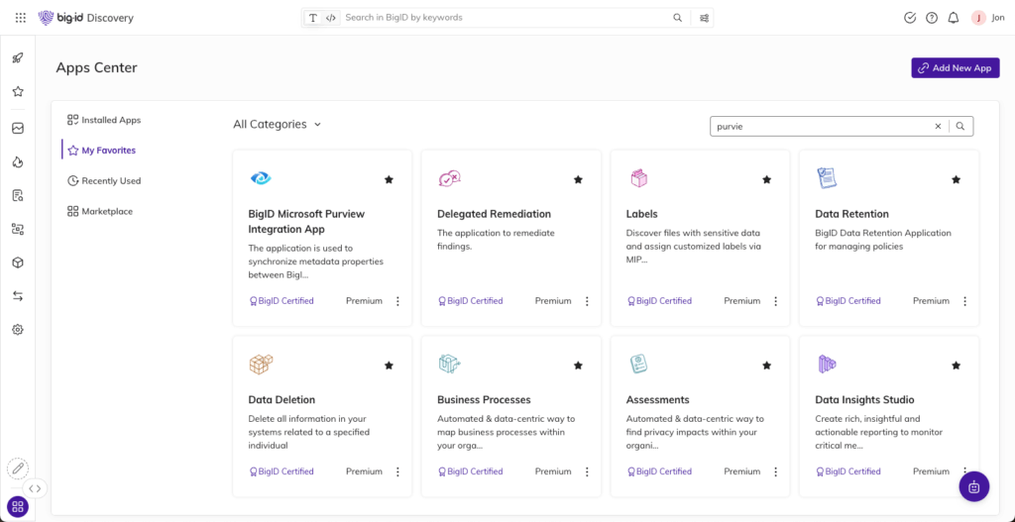Open notifications bell
Viewport: 1015px width, 522px height.
(953, 18)
